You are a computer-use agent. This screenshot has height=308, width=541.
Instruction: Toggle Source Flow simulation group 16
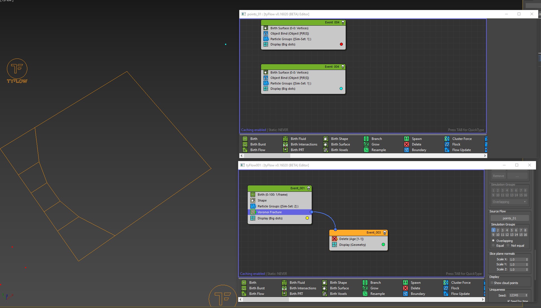[525, 235]
